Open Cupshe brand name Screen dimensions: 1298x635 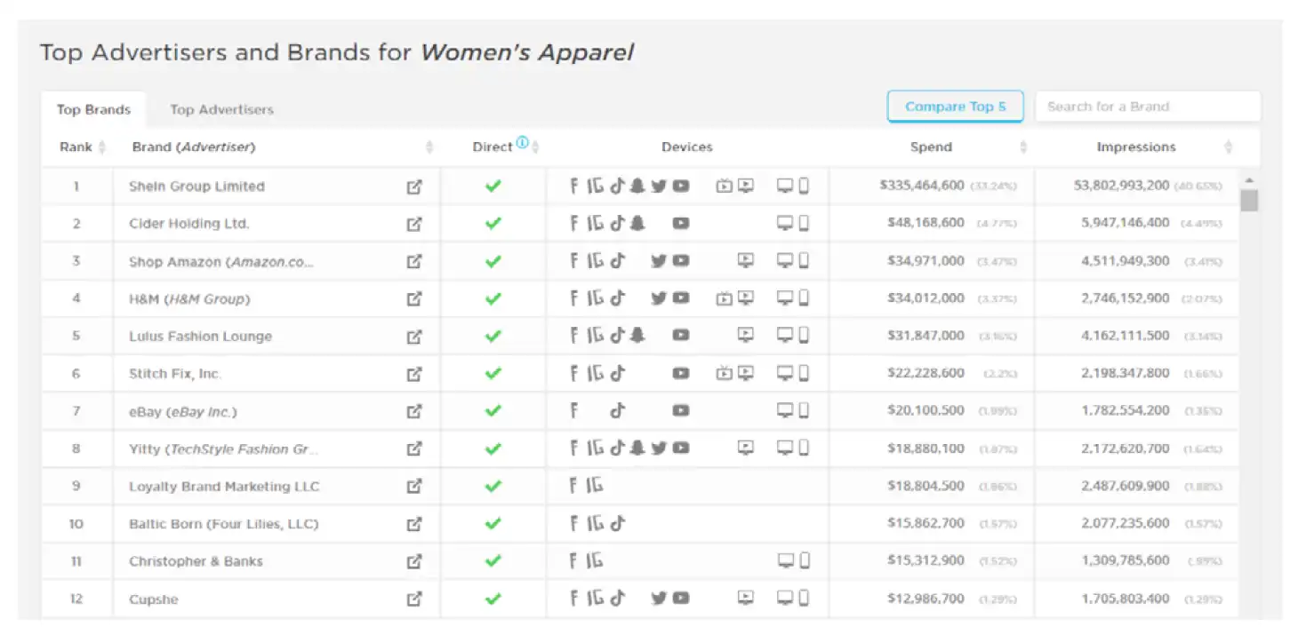point(154,599)
